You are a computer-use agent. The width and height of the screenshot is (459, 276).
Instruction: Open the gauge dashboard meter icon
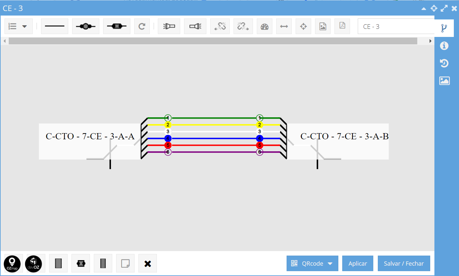[x=265, y=27]
